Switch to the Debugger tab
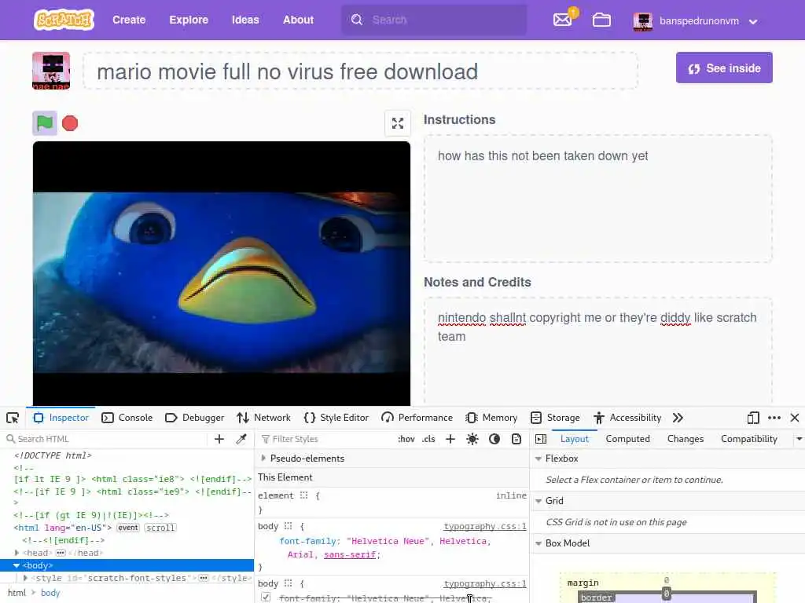The image size is (805, 603). pyautogui.click(x=195, y=418)
